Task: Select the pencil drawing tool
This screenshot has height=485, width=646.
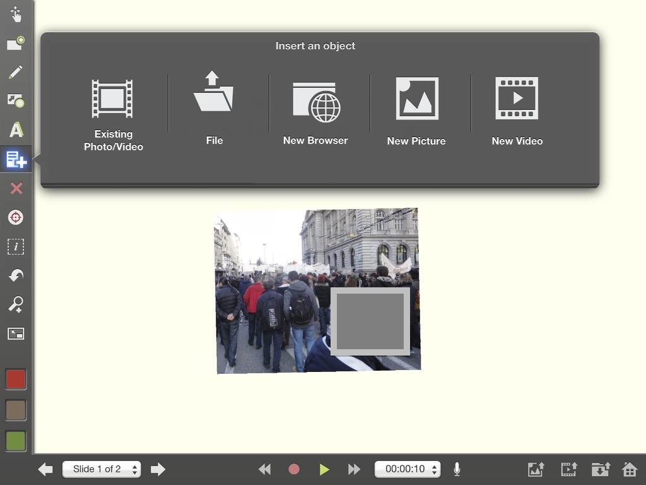Action: 16,72
